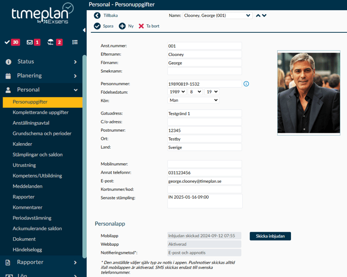
Task: Click the red Ta bort X icon
Action: click(141, 26)
